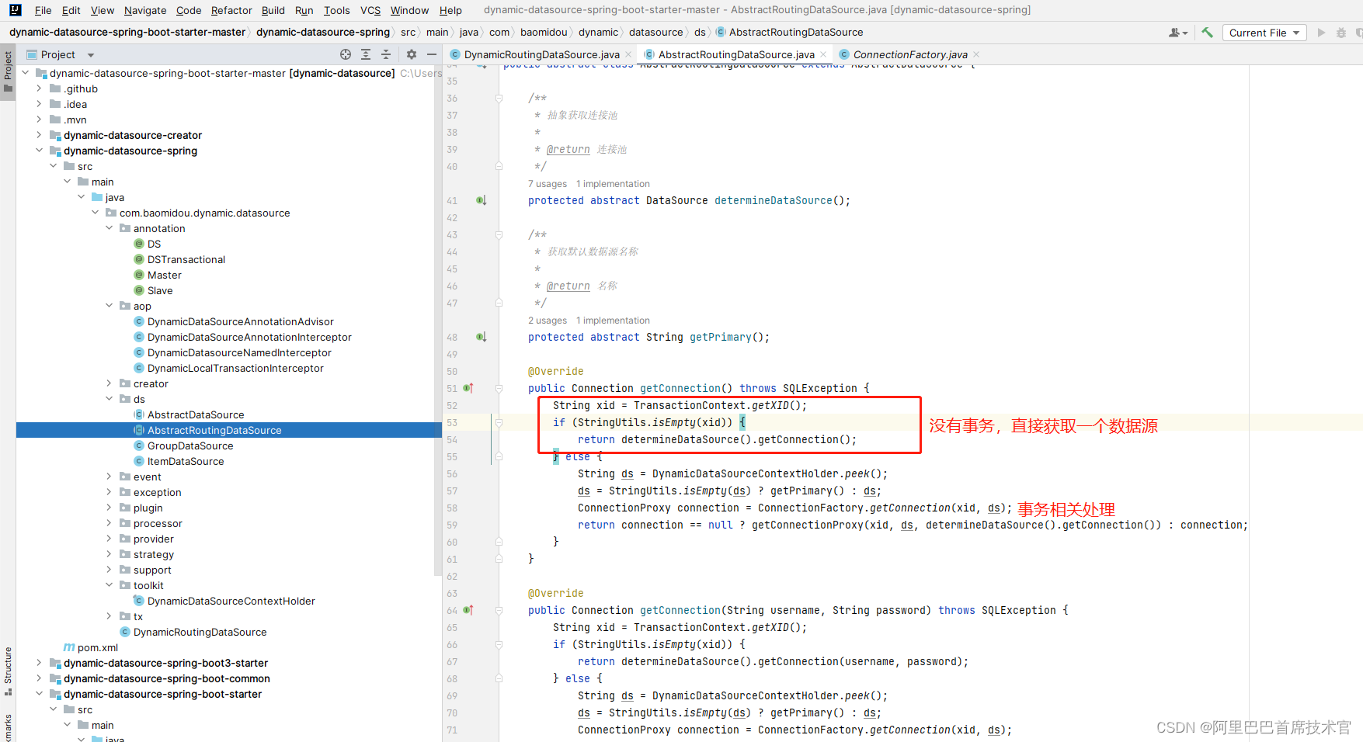The image size is (1363, 742).
Task: Open the user account icon menu
Action: click(1177, 33)
